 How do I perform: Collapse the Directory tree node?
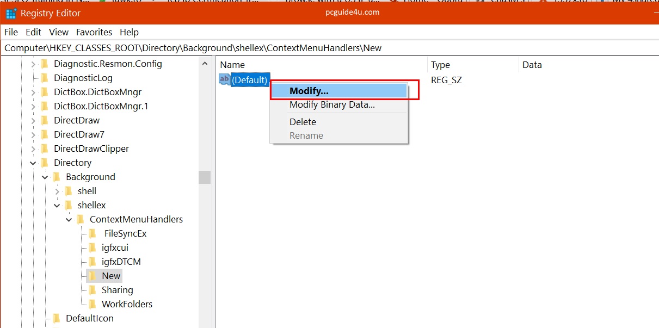click(33, 163)
